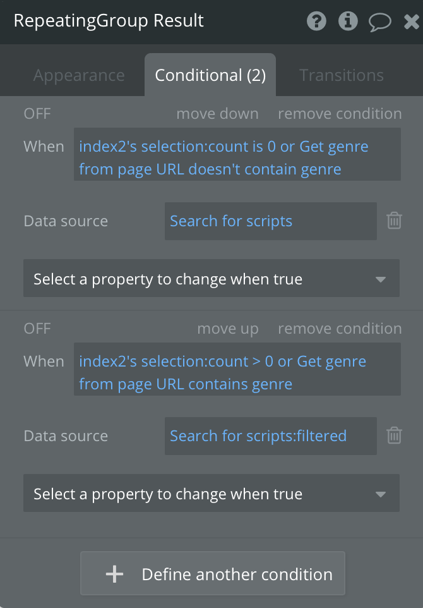Expand first 'Select a property to change' dropdown
This screenshot has width=423, height=608.
coord(211,279)
